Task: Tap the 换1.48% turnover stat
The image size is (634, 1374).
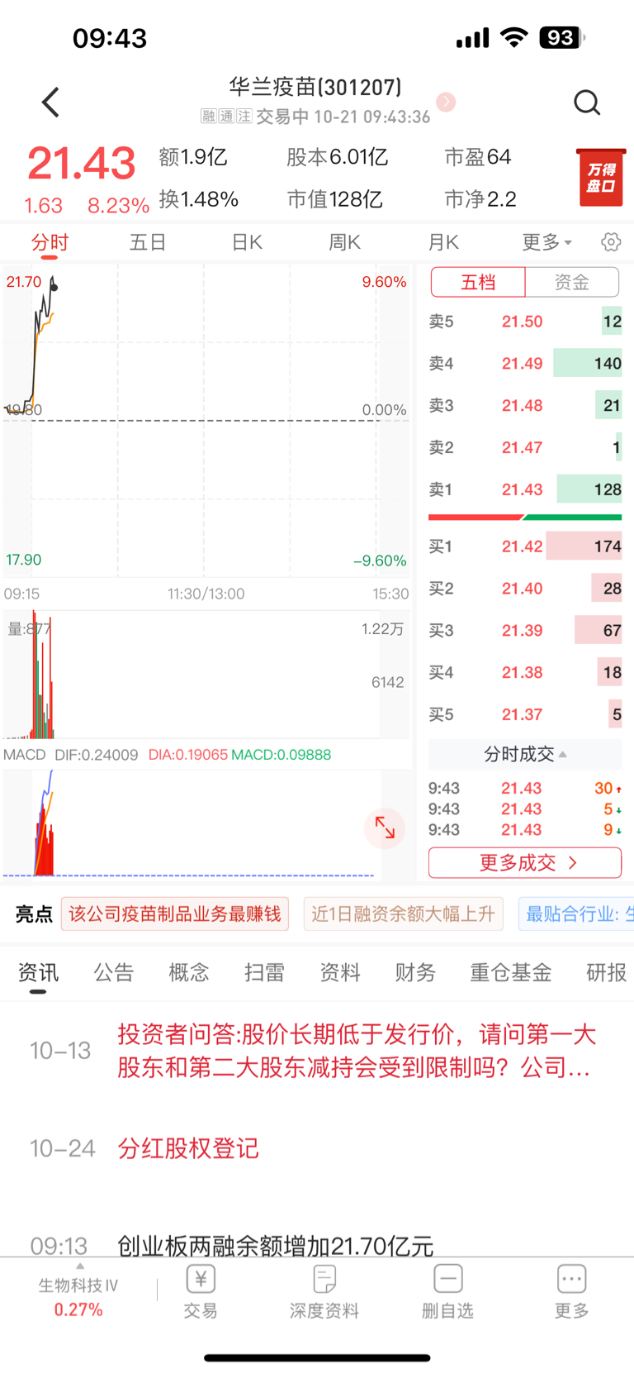Action: click(x=199, y=199)
